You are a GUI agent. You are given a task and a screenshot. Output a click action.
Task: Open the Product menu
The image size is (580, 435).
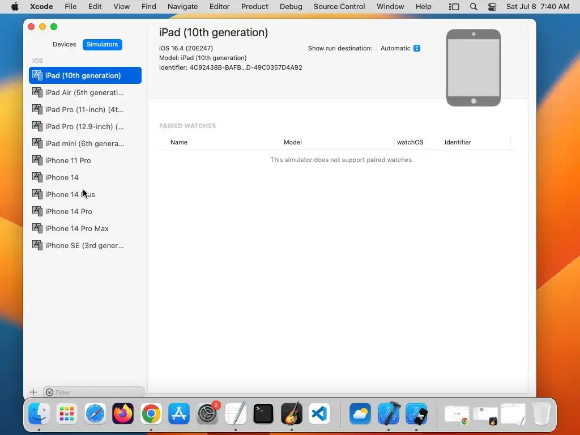(x=254, y=7)
